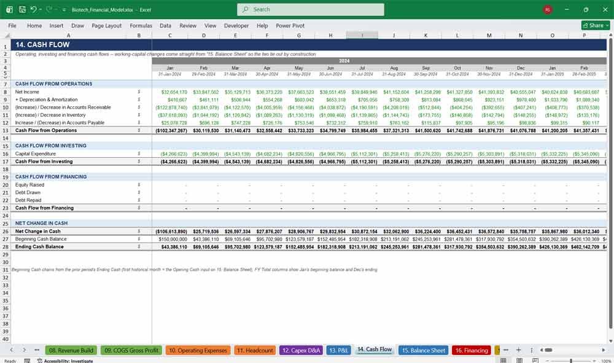Screen dimensions: 614x363
Task: Click the sheet tab bar split handle
Action: click(x=531, y=350)
